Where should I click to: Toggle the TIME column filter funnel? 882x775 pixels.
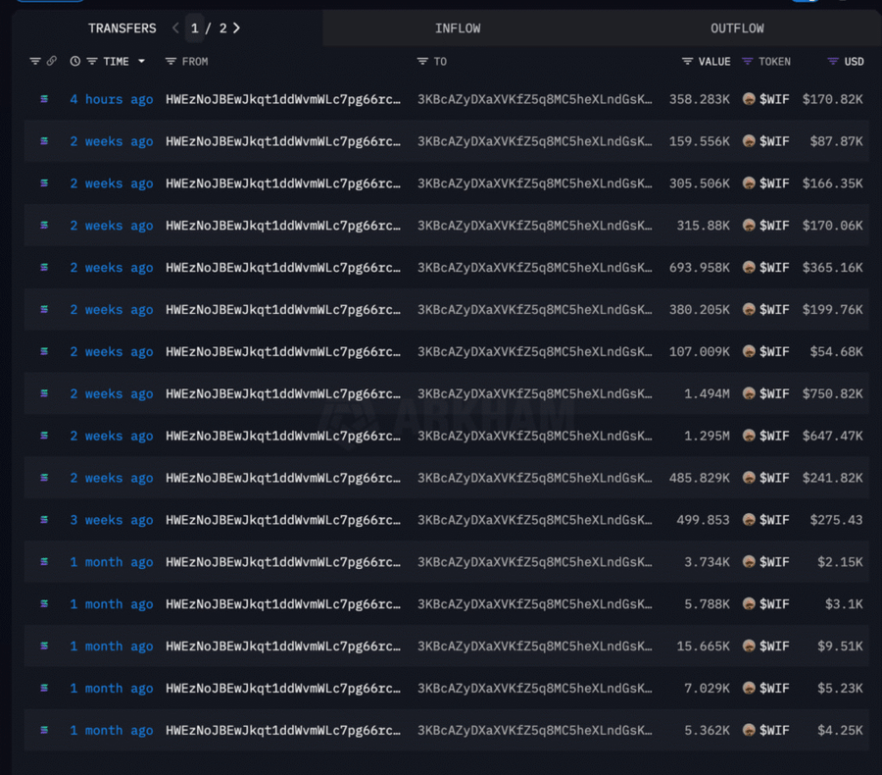(90, 61)
